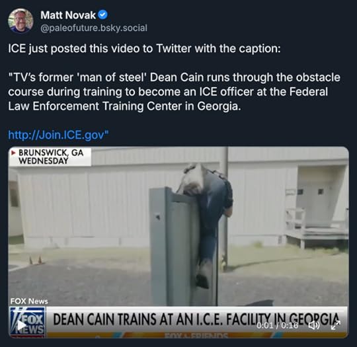Mute the video using the speaker icon
The image size is (357, 347).
point(314,325)
